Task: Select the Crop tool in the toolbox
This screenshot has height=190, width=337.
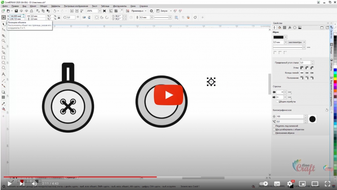Action: 3,36
